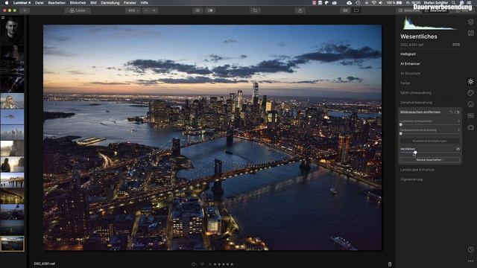Open the Luminar 4 app menu
Viewport: 477px width, 268px height.
coord(22,3)
